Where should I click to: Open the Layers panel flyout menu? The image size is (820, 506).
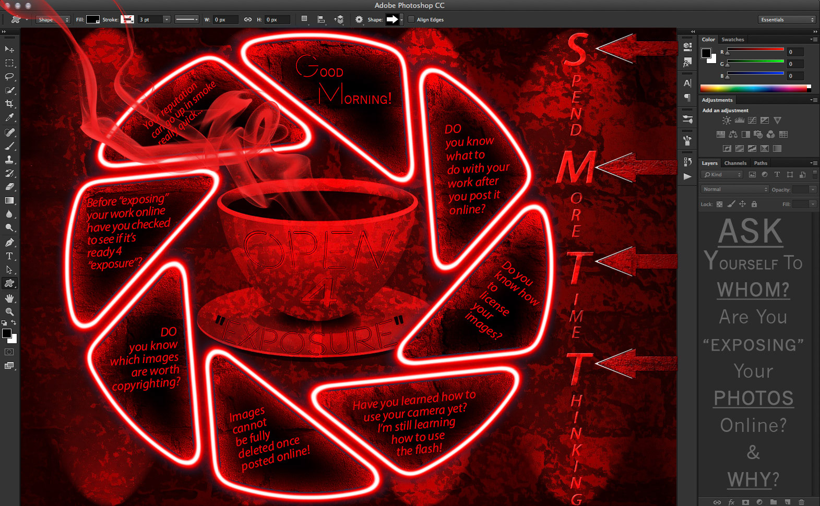[x=814, y=163]
